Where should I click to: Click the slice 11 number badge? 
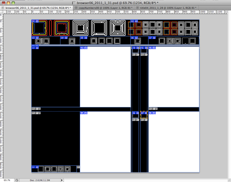point(33,48)
